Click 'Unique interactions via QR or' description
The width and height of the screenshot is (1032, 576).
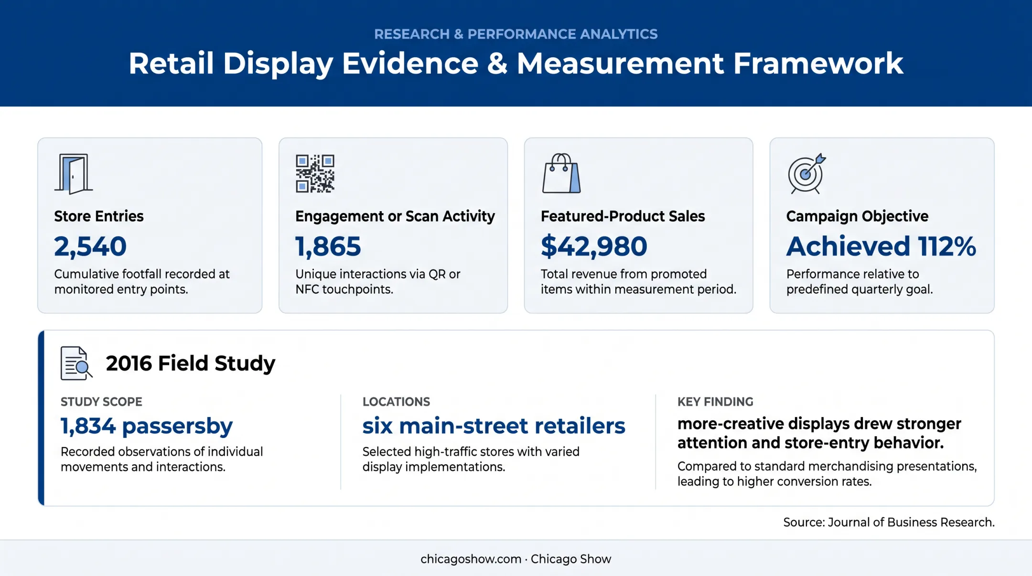click(378, 274)
